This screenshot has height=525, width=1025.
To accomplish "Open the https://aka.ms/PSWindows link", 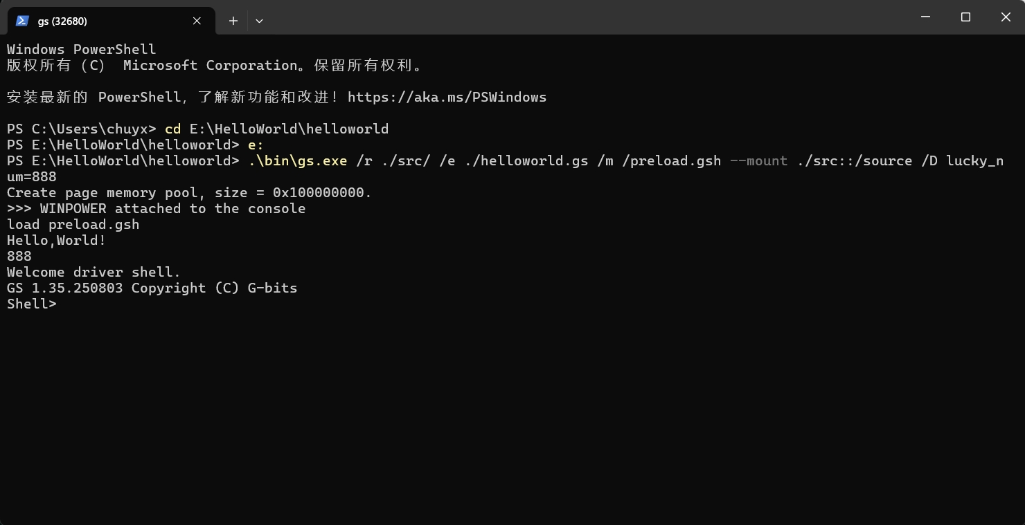I will pyautogui.click(x=447, y=97).
